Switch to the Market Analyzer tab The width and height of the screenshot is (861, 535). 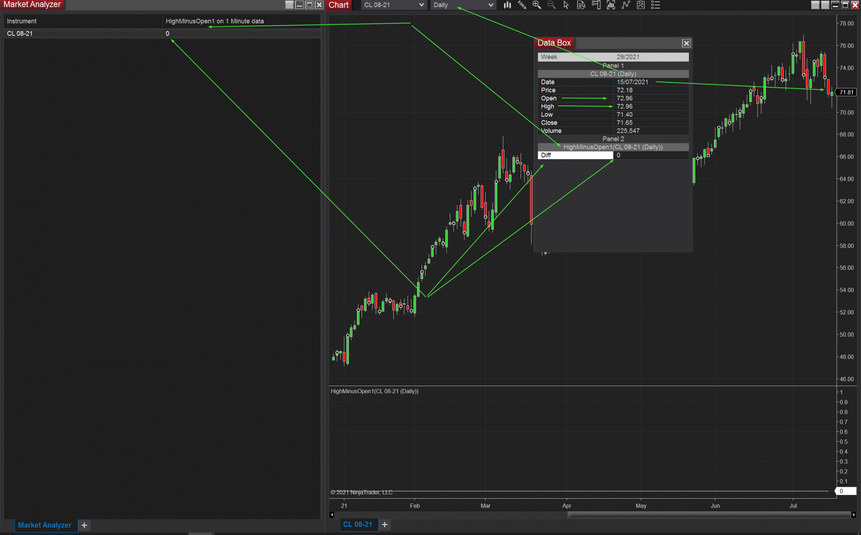click(44, 525)
